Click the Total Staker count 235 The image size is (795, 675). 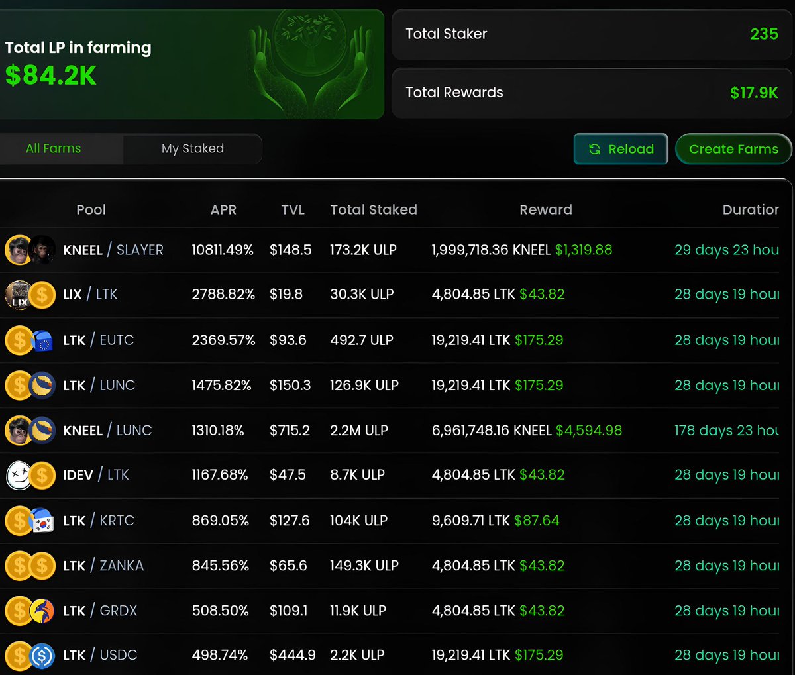pos(764,34)
